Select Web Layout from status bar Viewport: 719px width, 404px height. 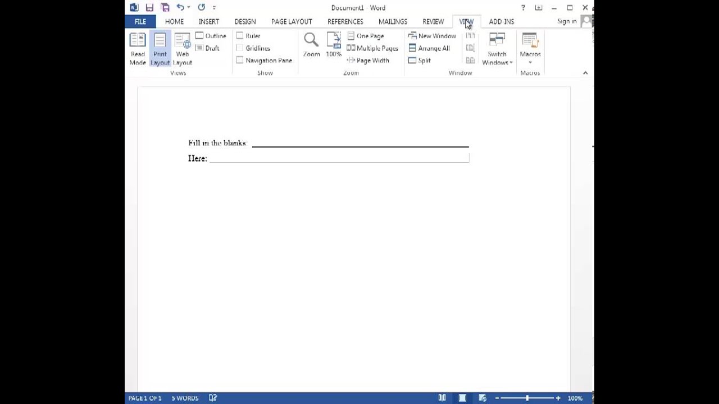483,398
